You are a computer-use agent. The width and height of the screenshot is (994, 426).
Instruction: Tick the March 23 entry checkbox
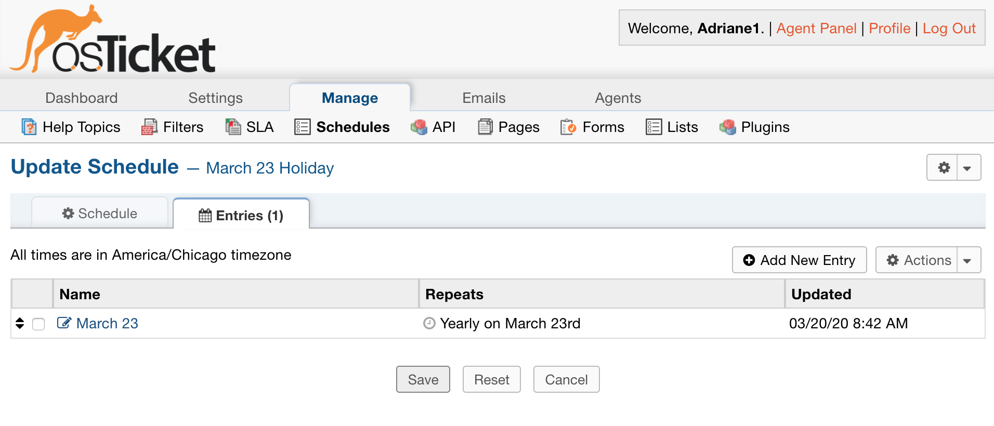[38, 324]
